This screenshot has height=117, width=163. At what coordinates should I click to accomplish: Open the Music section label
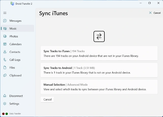[x=13, y=29]
